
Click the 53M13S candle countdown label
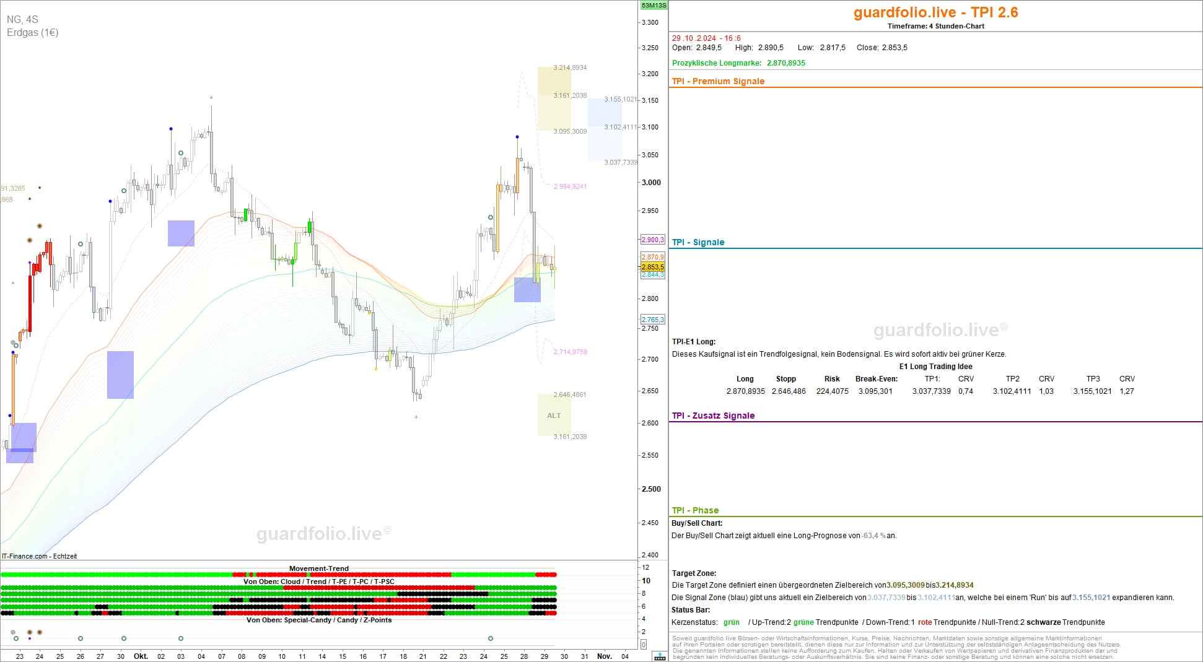654,6
